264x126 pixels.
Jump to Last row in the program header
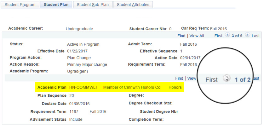coord(255,36)
